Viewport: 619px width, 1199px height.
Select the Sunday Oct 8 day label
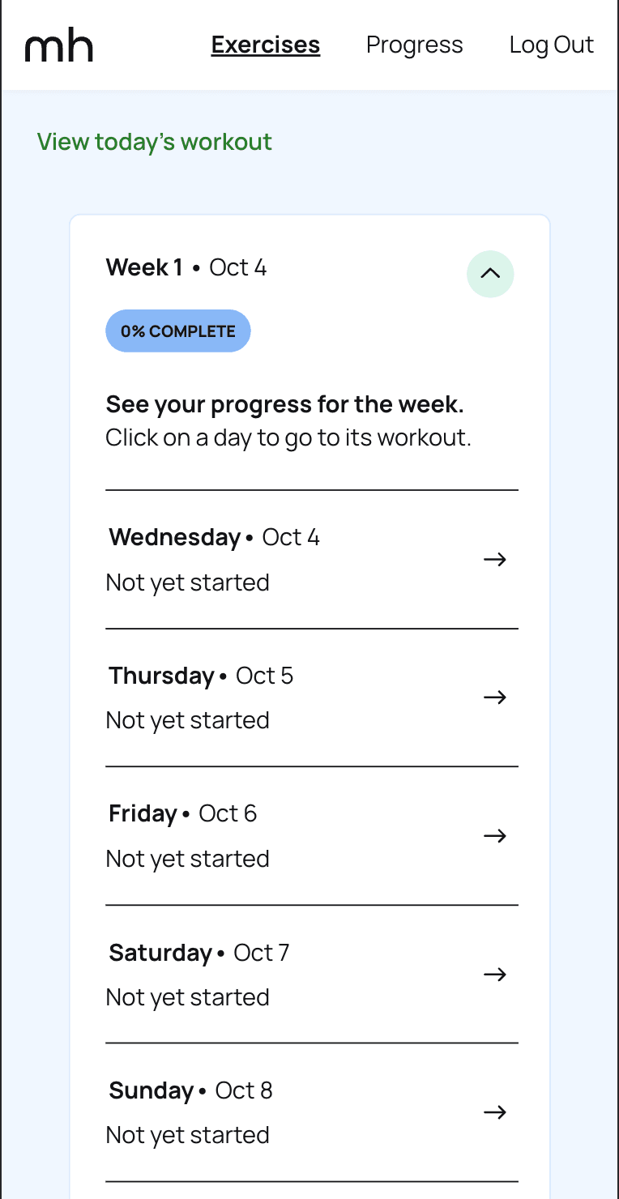pos(190,1090)
